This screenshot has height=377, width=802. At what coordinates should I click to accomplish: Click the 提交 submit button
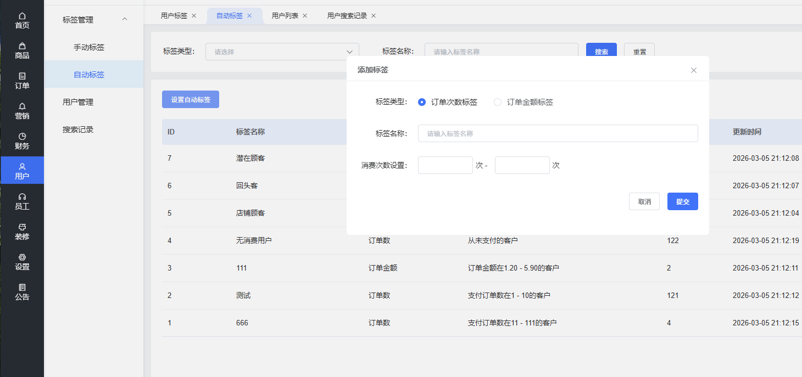[x=682, y=201]
